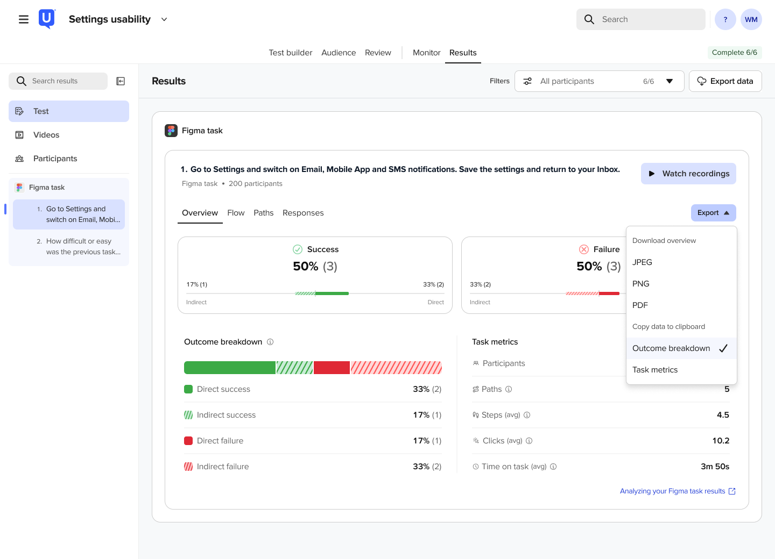
Task: Open Analyzing your Figma task results link
Action: coord(678,491)
